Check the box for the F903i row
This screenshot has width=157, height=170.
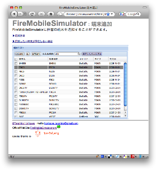click(x=16, y=80)
